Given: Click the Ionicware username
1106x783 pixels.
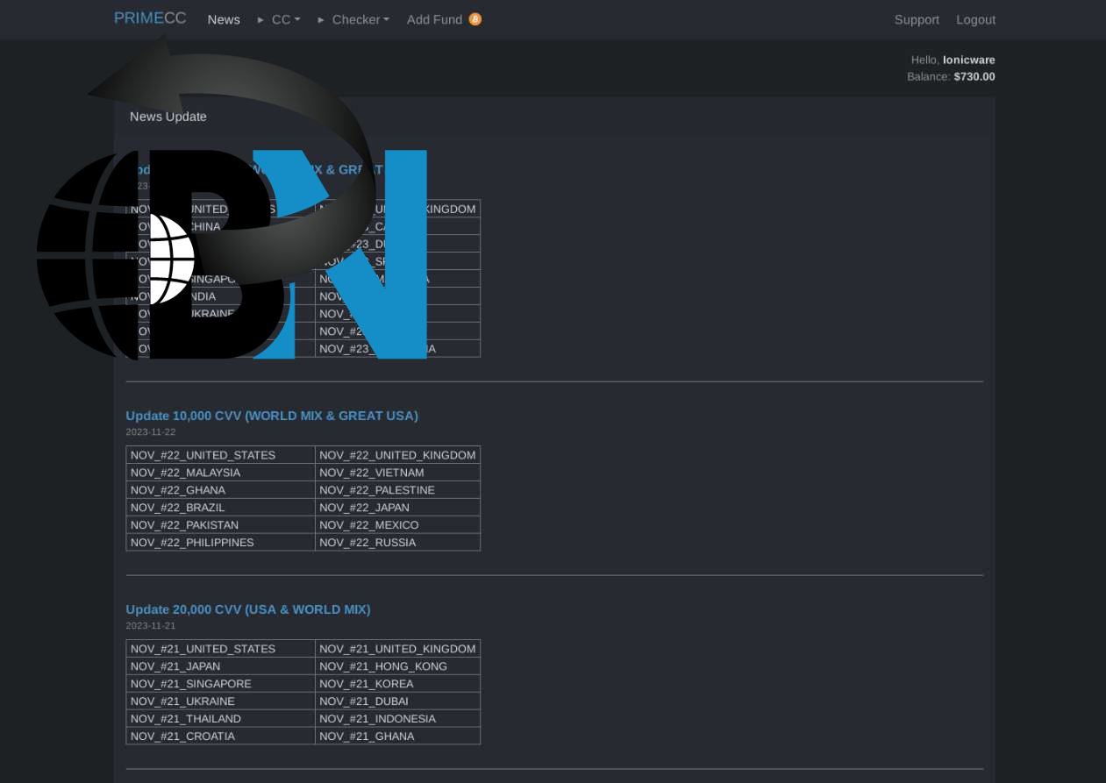Looking at the screenshot, I should pos(968,60).
